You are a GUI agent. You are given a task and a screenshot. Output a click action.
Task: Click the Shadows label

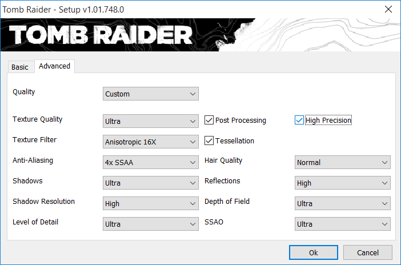[27, 181]
